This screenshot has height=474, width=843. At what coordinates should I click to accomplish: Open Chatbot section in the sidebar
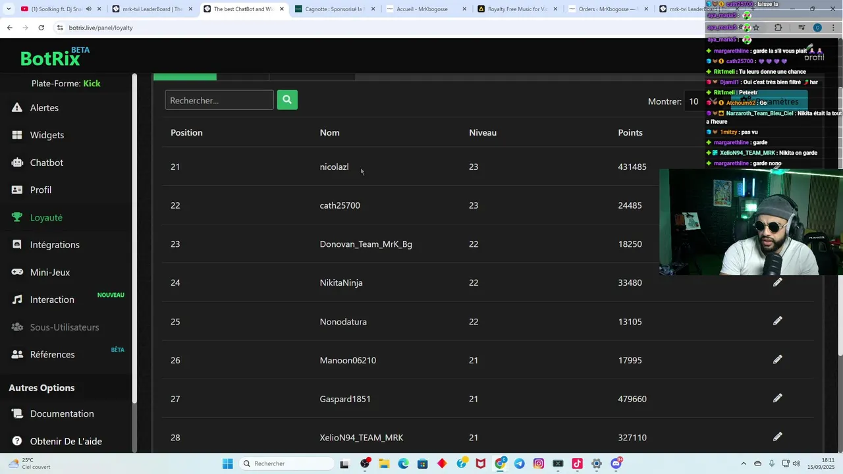pos(47,163)
